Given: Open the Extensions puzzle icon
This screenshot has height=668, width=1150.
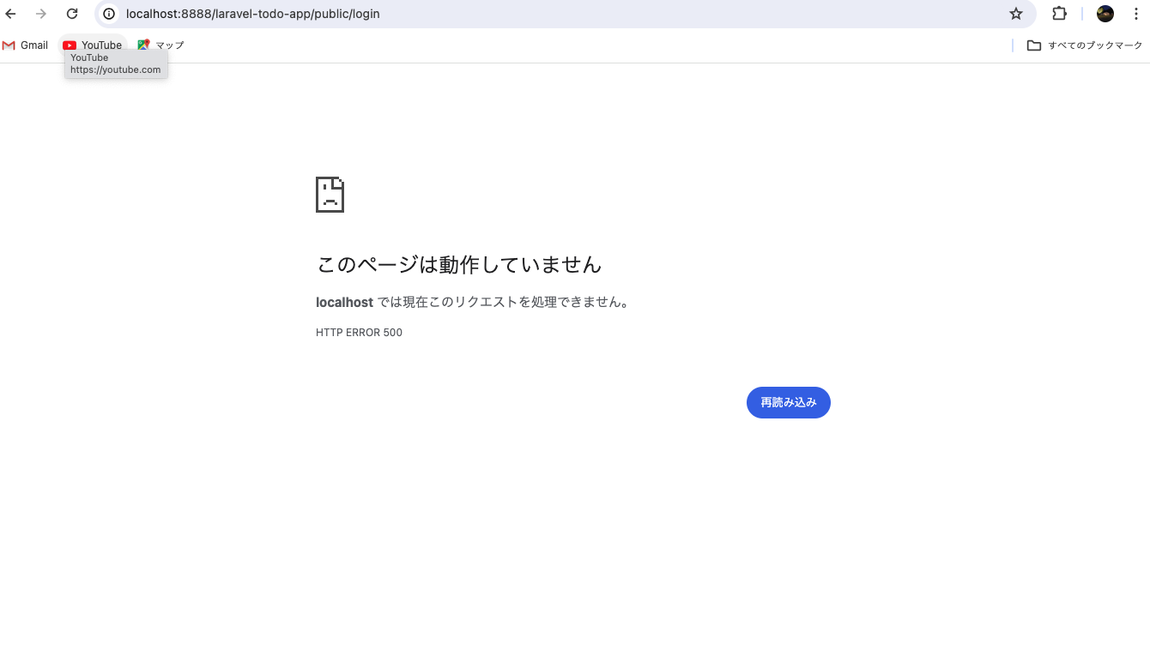Looking at the screenshot, I should click(1059, 14).
